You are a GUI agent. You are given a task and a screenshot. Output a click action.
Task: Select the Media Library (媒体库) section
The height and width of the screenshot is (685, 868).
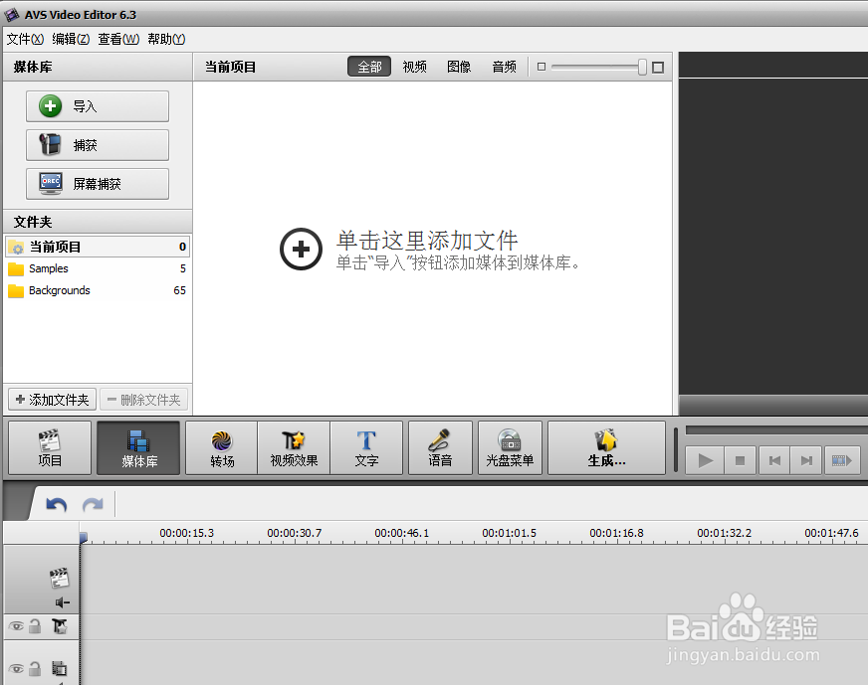tap(138, 447)
